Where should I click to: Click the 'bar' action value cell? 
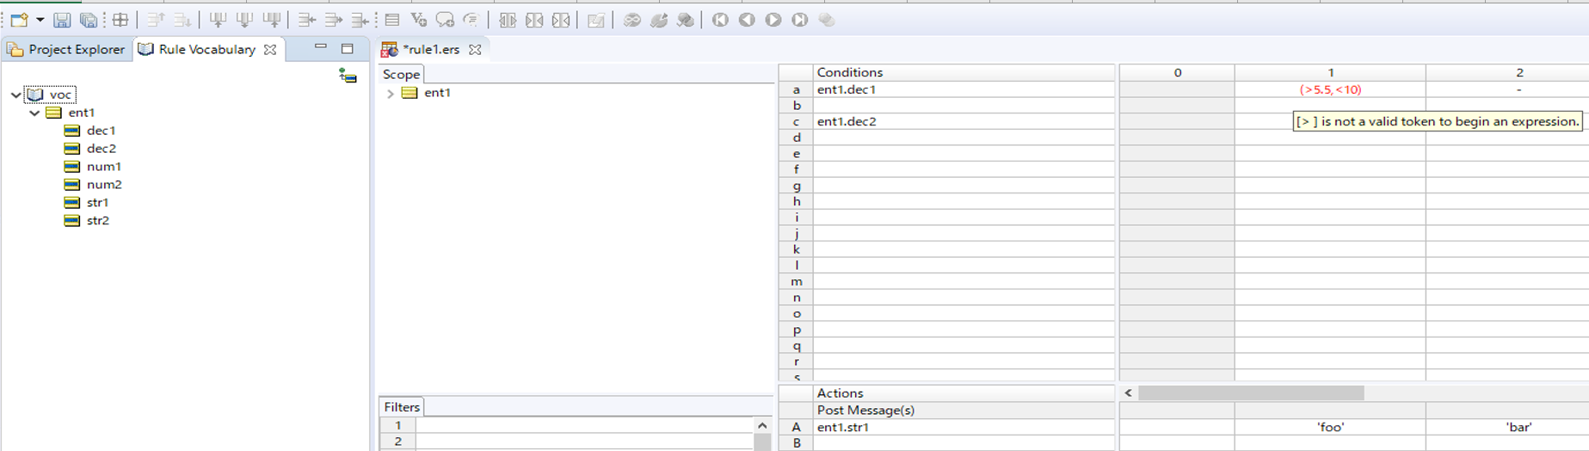pyautogui.click(x=1507, y=427)
